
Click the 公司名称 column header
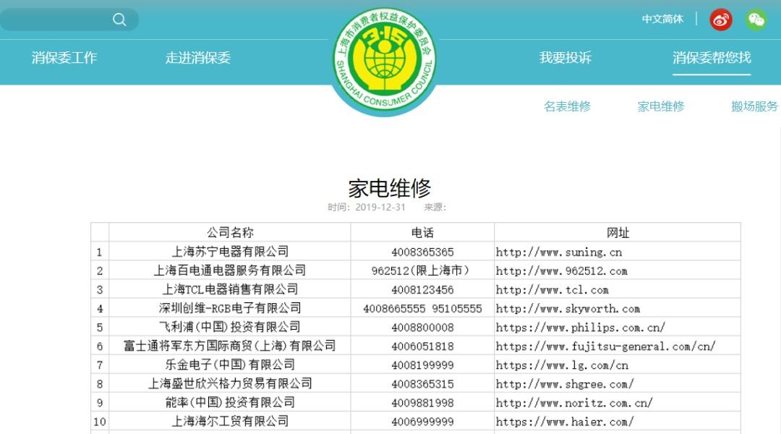(x=230, y=233)
